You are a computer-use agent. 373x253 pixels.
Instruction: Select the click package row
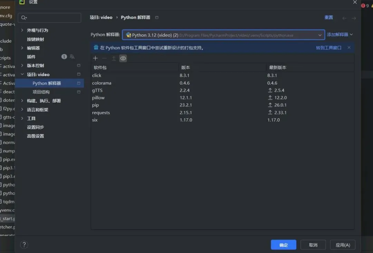pos(222,75)
